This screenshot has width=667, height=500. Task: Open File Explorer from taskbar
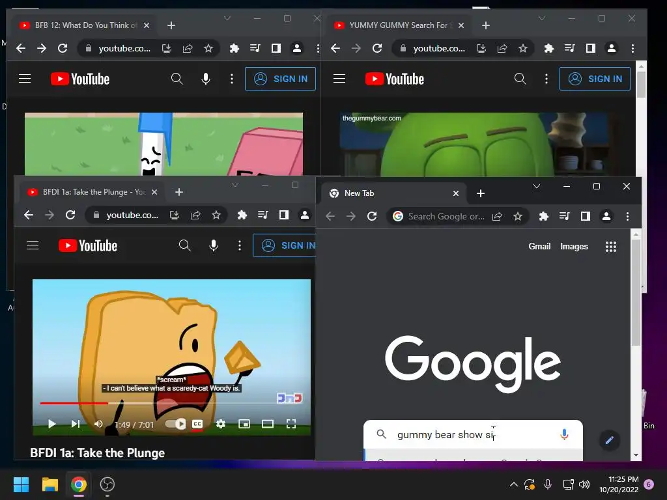click(x=50, y=484)
